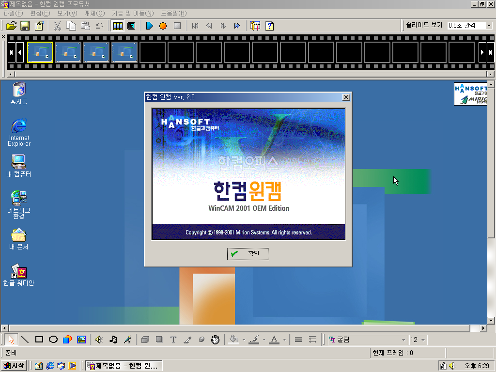Step forward to the next frame
This screenshot has height=372, width=496.
tap(223, 26)
